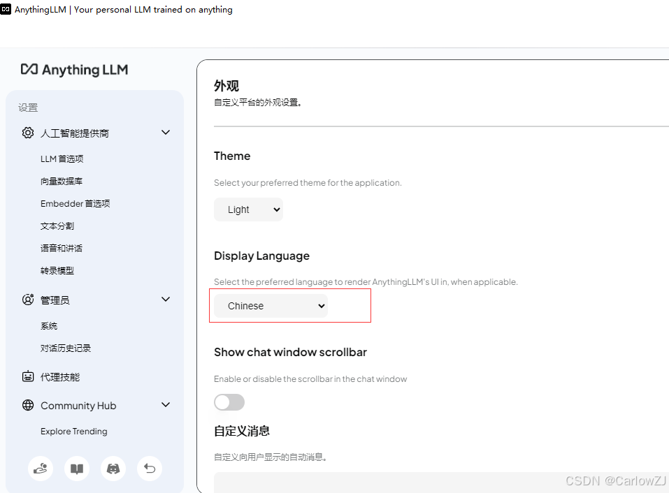
Task: Open the Display Language dropdown showing Chinese
Action: pos(270,305)
